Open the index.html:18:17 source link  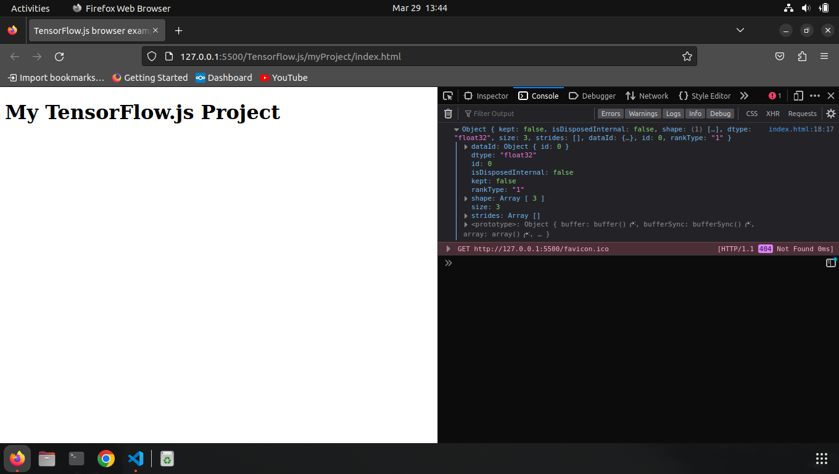801,130
